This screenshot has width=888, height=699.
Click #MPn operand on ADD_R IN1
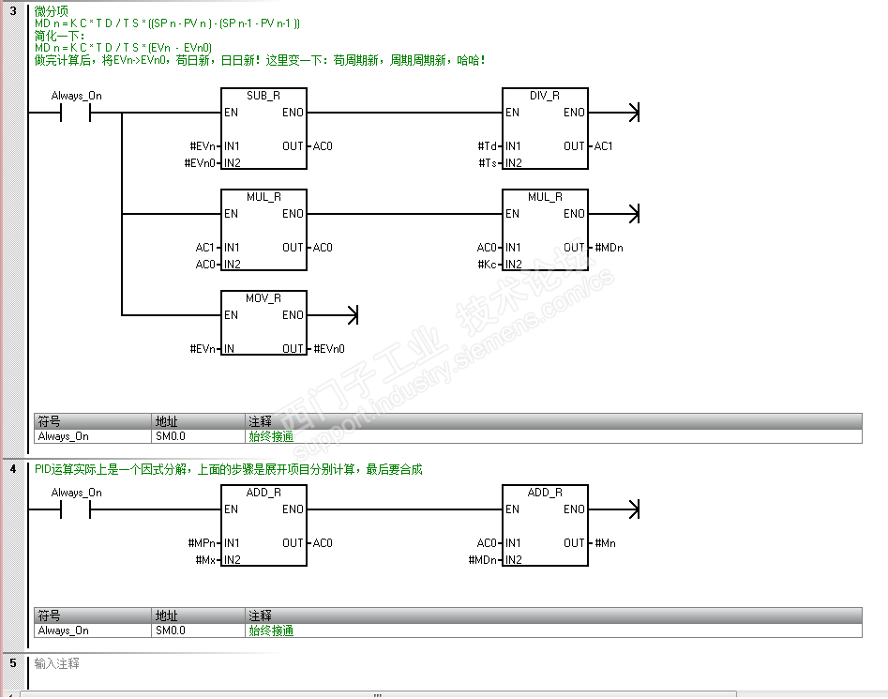click(202, 543)
